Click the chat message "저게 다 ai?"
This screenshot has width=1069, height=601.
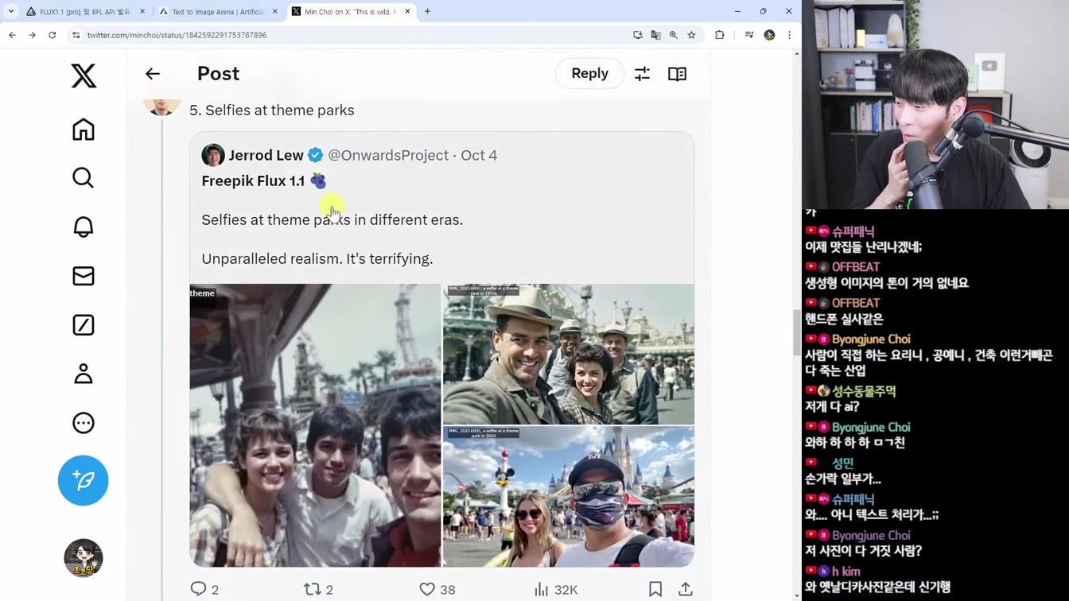click(x=832, y=406)
